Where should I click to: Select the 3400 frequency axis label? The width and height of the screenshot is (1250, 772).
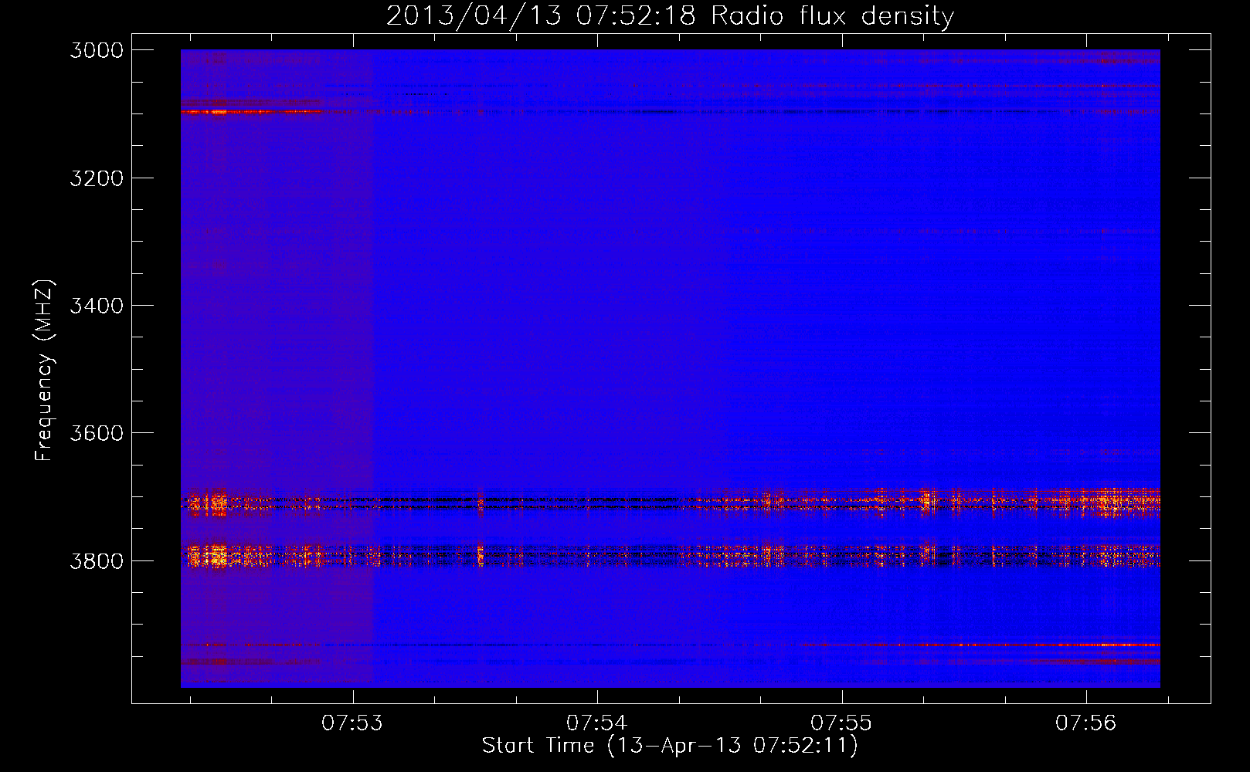coord(97,306)
